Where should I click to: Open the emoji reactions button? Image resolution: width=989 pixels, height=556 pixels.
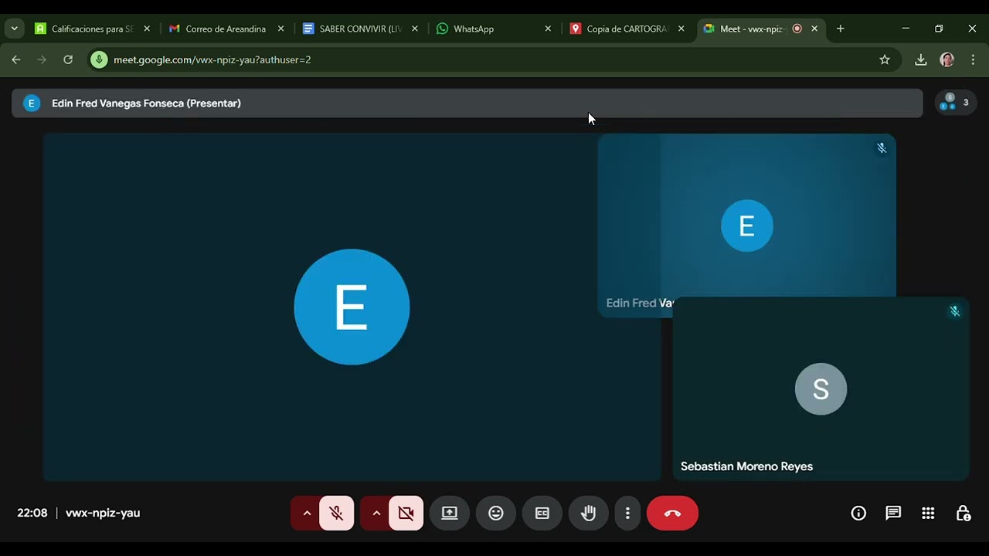pyautogui.click(x=496, y=513)
